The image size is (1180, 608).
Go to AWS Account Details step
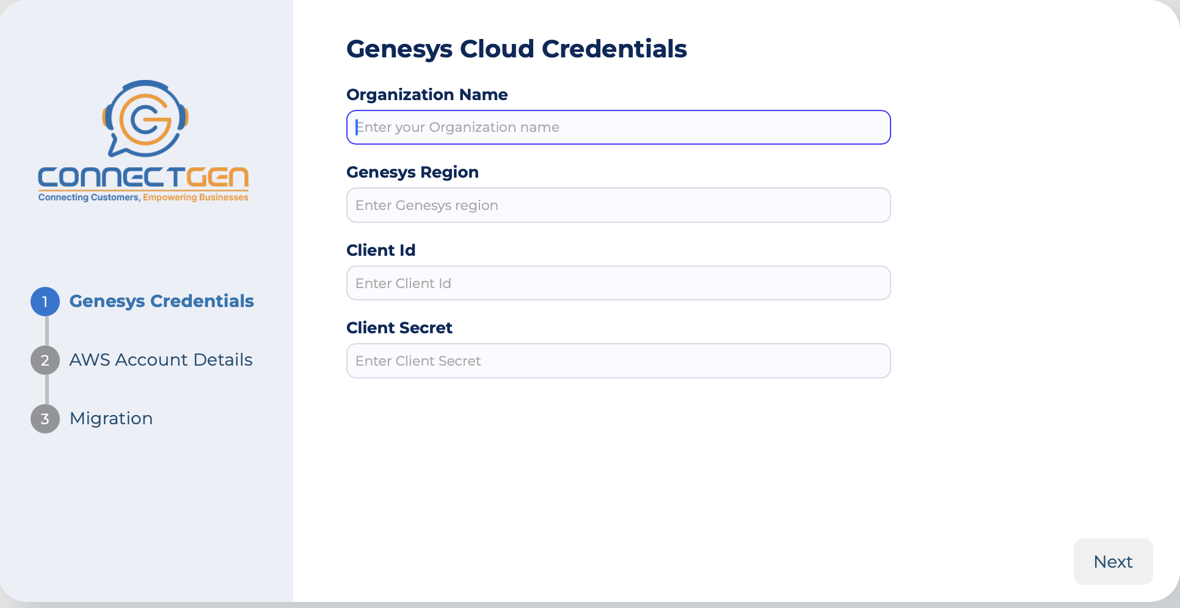pos(161,360)
